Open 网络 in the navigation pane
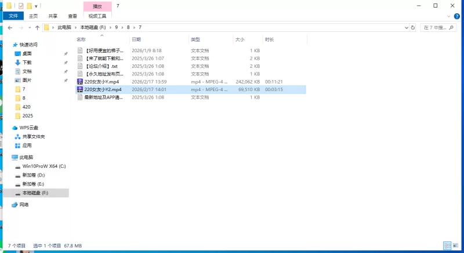The height and width of the screenshot is (253, 464). (x=24, y=205)
